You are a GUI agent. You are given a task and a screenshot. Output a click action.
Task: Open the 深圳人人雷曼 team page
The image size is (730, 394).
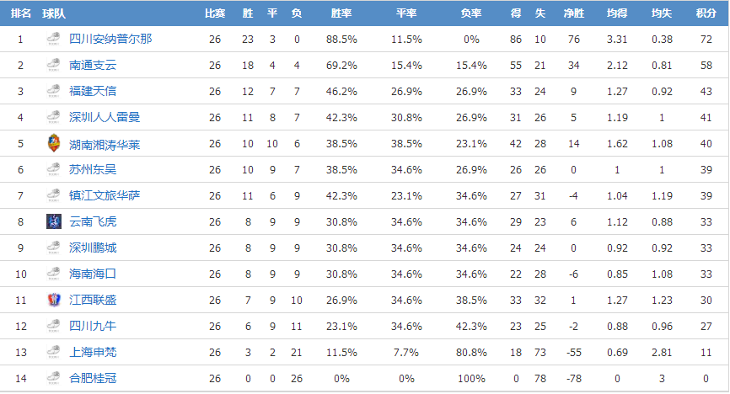tap(105, 117)
